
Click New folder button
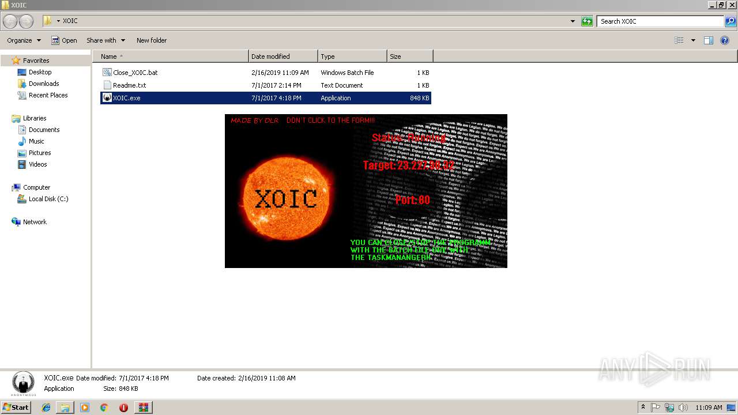152,40
